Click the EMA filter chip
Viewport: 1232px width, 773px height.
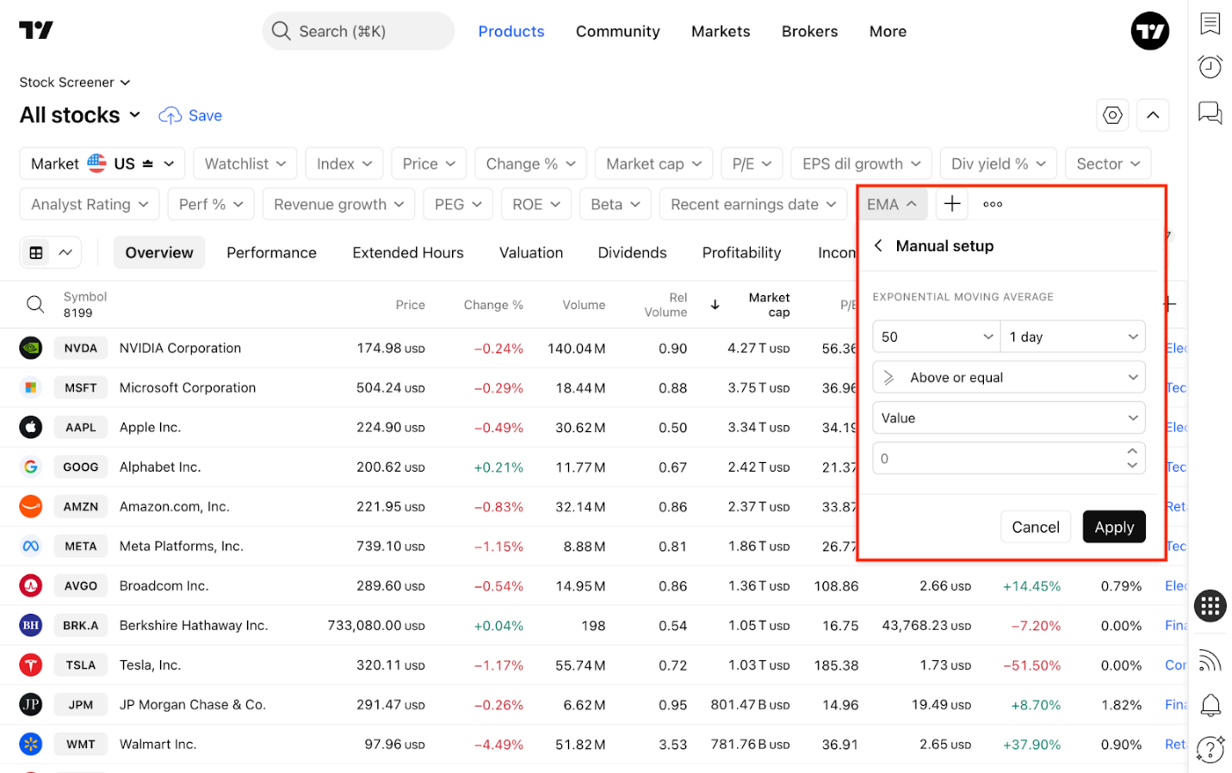892,204
